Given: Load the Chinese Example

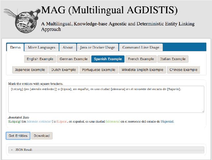Looking at the screenshot, I should pyautogui.click(x=183, y=70).
